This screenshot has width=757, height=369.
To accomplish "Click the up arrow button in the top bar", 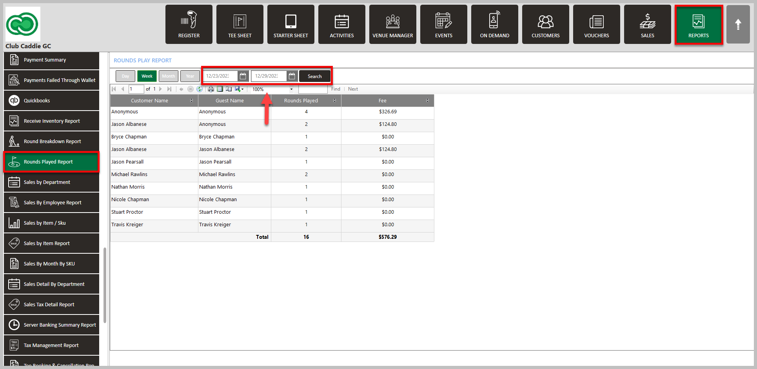I will (x=738, y=24).
